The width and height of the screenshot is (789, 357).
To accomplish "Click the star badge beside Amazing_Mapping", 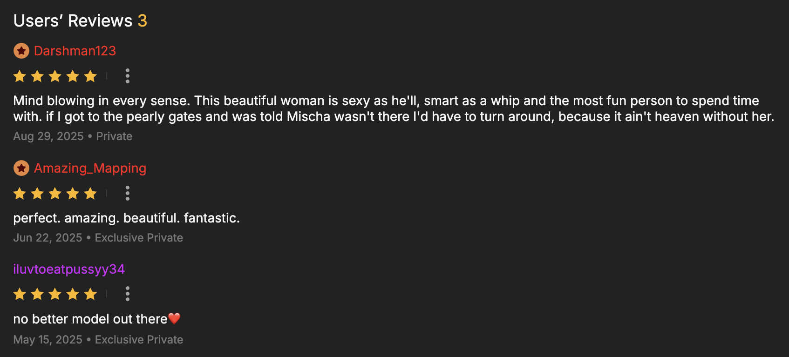I will click(21, 168).
